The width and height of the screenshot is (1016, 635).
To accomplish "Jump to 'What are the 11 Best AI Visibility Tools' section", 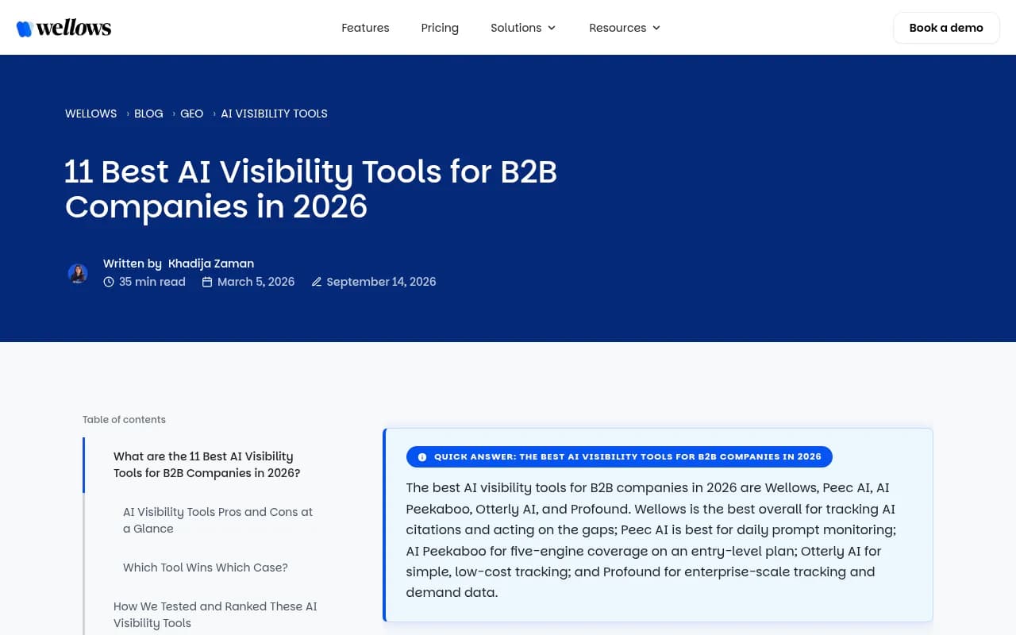I will (x=207, y=465).
